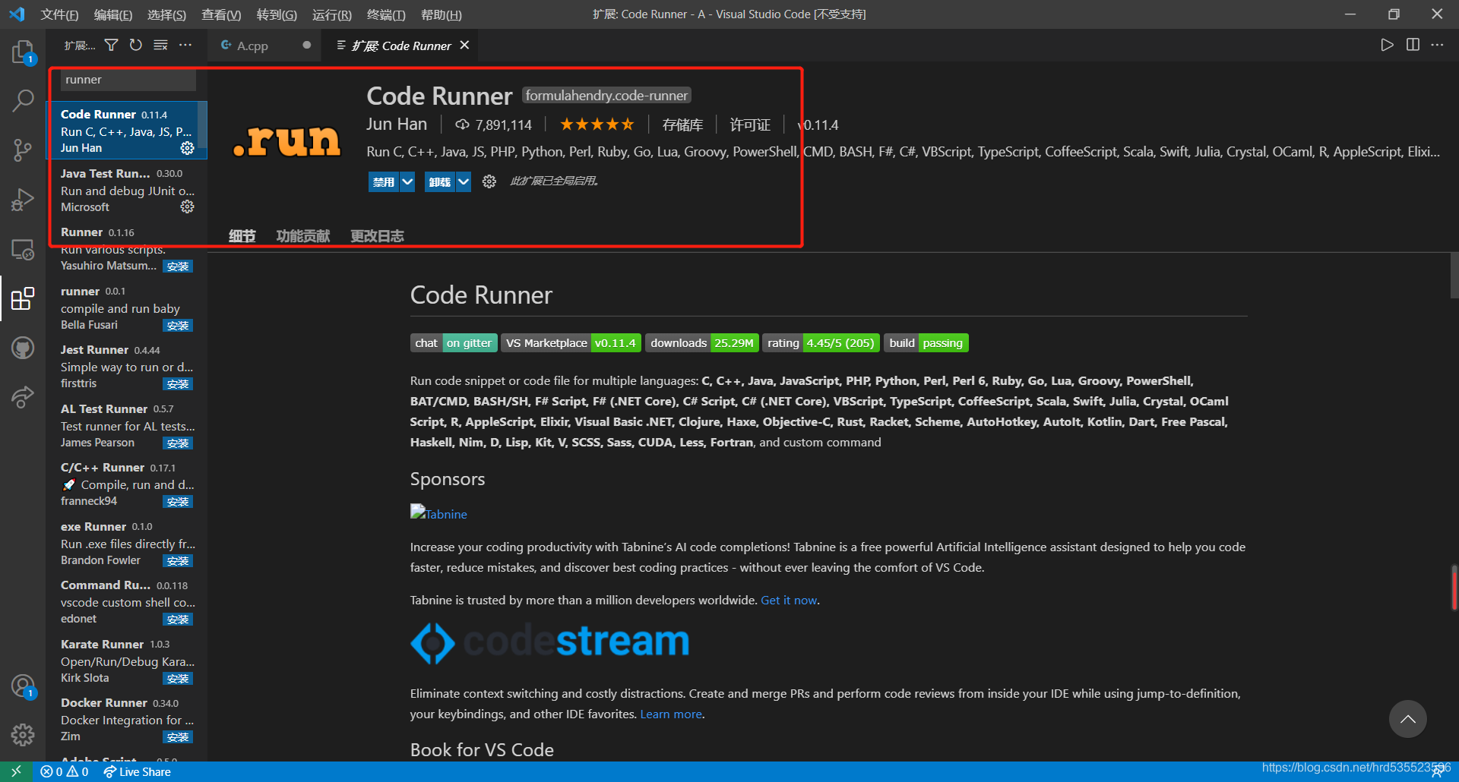This screenshot has height=782, width=1459.
Task: Open the Manage gear in activity bar
Action: pos(23,734)
